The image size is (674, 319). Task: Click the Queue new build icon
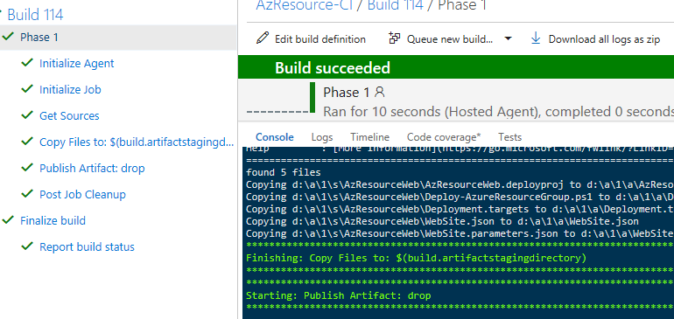pyautogui.click(x=394, y=38)
